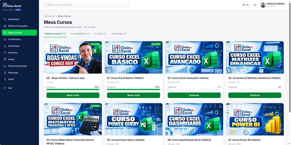Go to Certificados page
The image size is (291, 145).
point(19,39)
